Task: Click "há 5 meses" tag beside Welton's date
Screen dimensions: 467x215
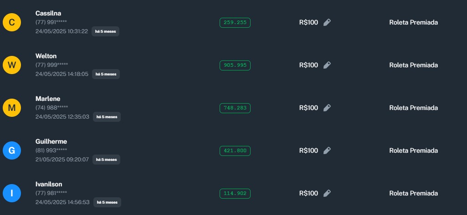Action: coord(106,74)
